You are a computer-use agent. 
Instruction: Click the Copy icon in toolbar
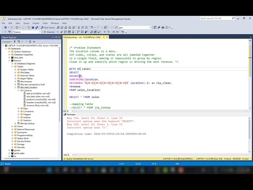click(83, 27)
